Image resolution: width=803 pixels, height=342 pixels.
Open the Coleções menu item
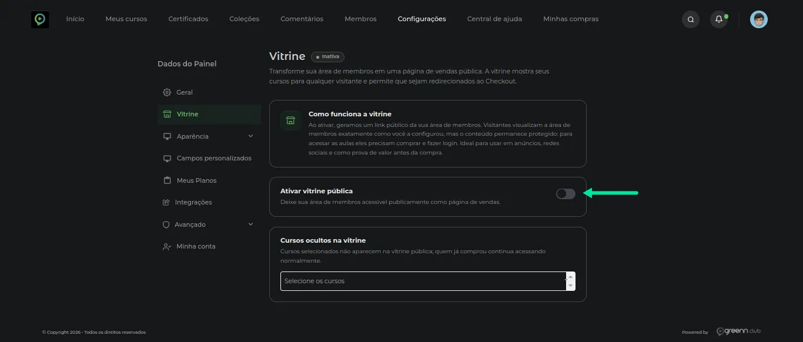[245, 19]
